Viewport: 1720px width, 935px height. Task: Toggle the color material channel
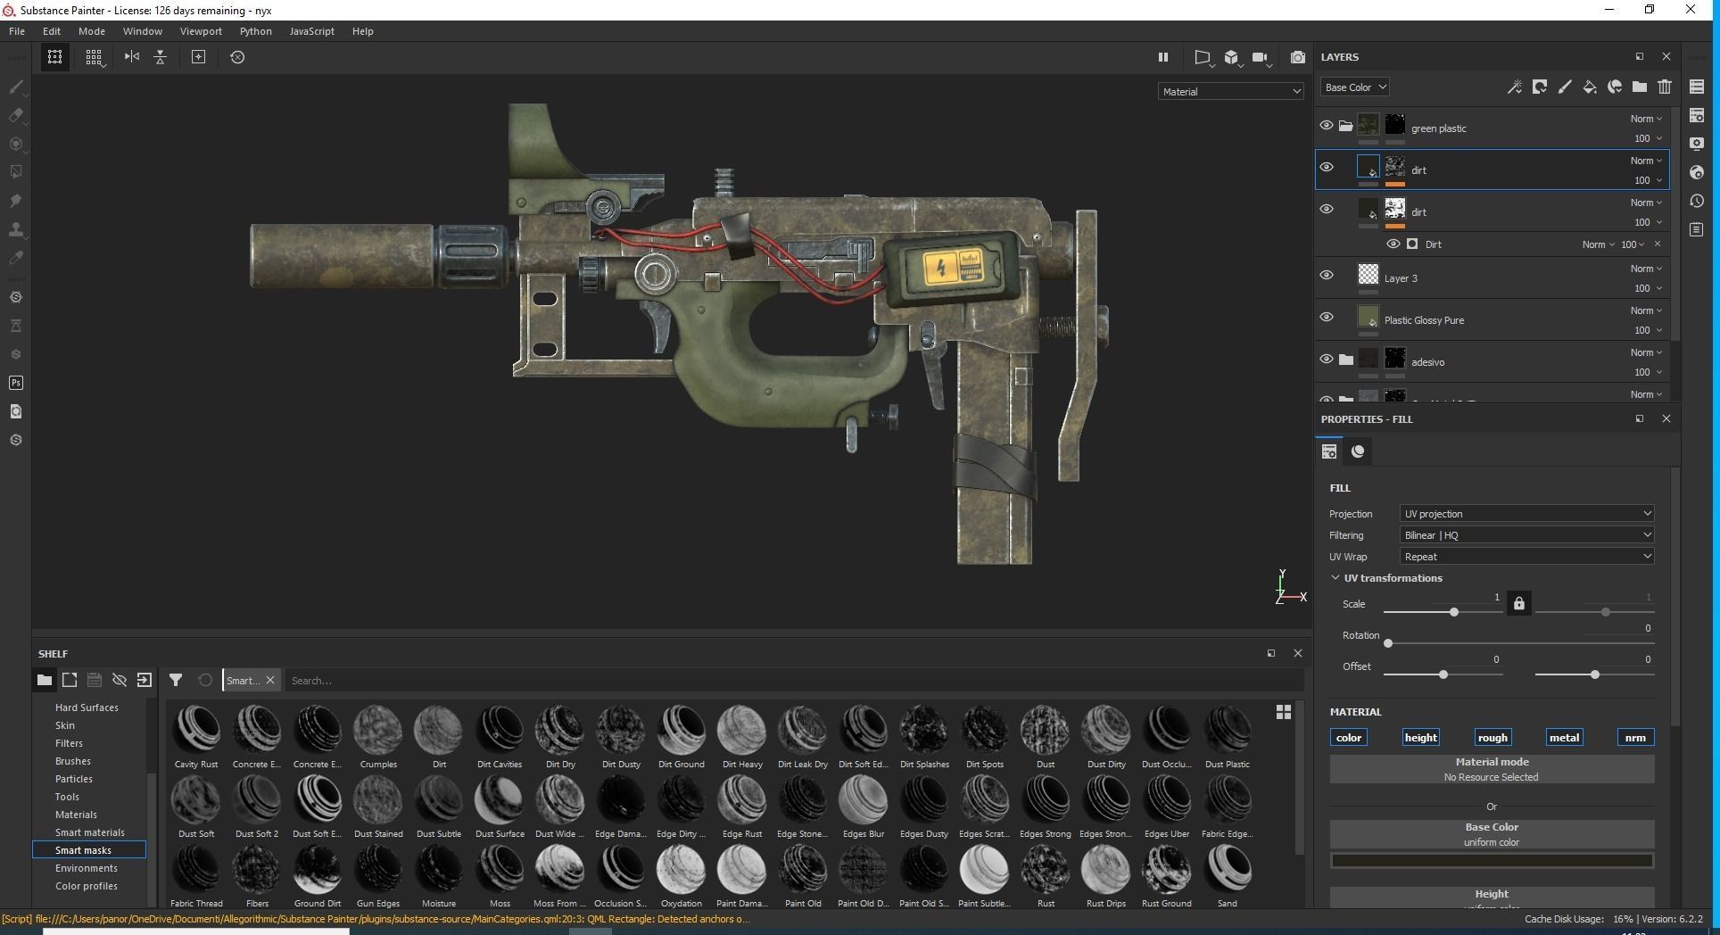pyautogui.click(x=1348, y=737)
